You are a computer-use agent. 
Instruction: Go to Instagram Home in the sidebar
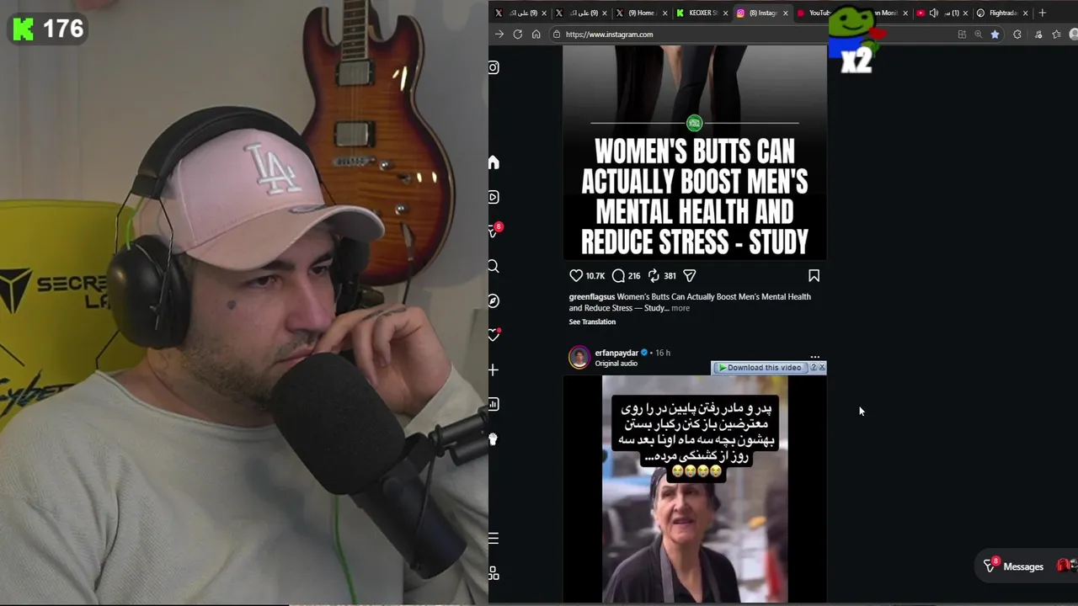click(x=494, y=162)
